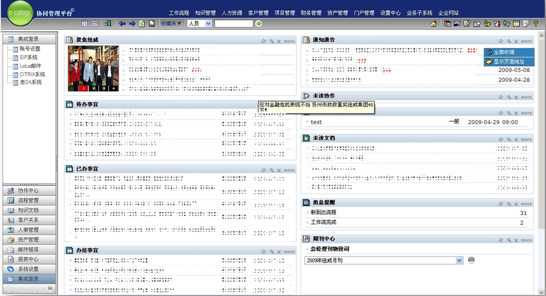Click the print icon in toolbar

(152, 23)
